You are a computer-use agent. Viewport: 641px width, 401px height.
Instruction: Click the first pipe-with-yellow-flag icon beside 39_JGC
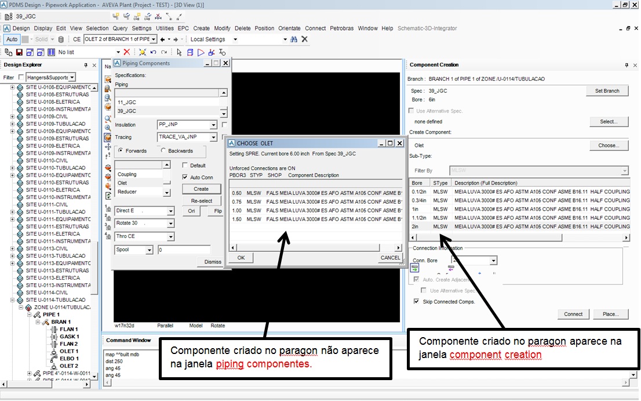coord(116,16)
